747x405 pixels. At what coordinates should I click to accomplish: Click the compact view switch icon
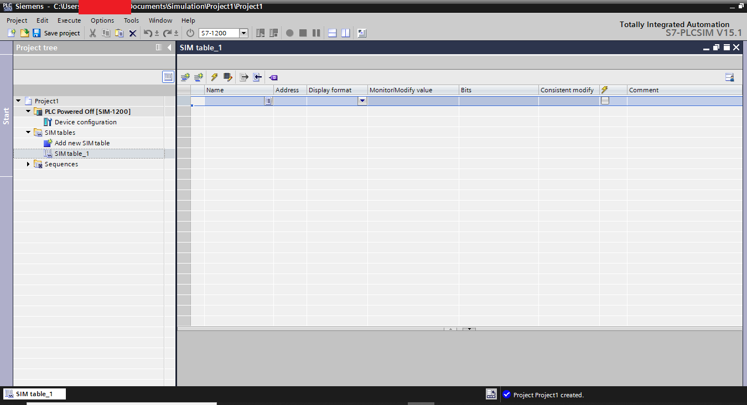click(x=362, y=33)
